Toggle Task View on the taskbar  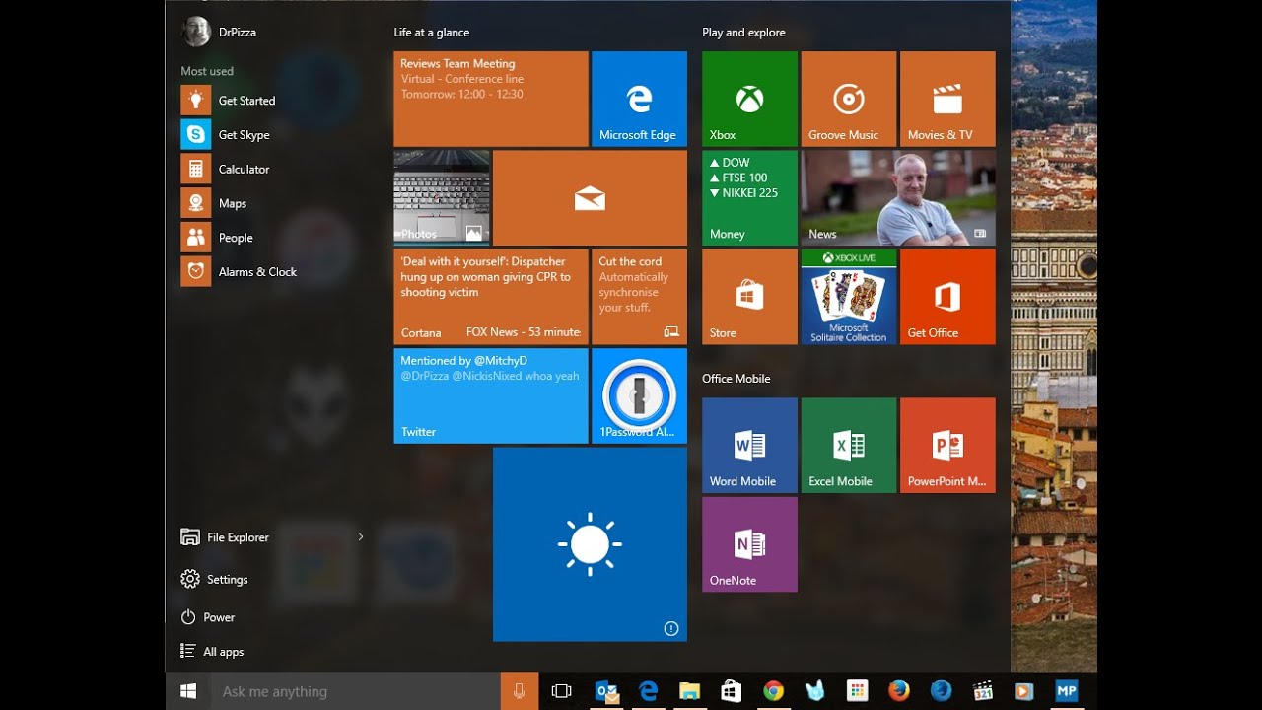click(561, 691)
